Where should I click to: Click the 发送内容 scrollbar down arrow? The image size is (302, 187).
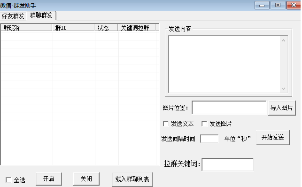point(284,89)
